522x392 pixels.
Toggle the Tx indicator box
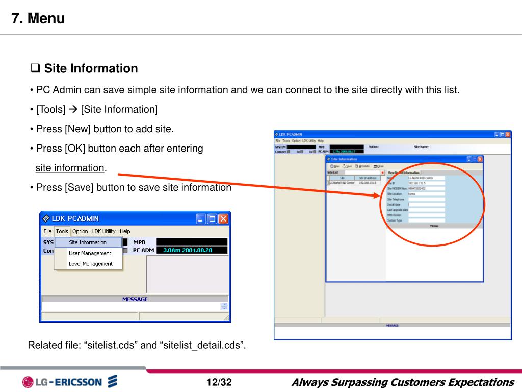click(x=302, y=152)
